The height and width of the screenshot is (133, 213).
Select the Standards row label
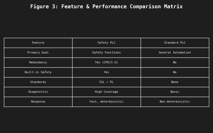coord(38,82)
